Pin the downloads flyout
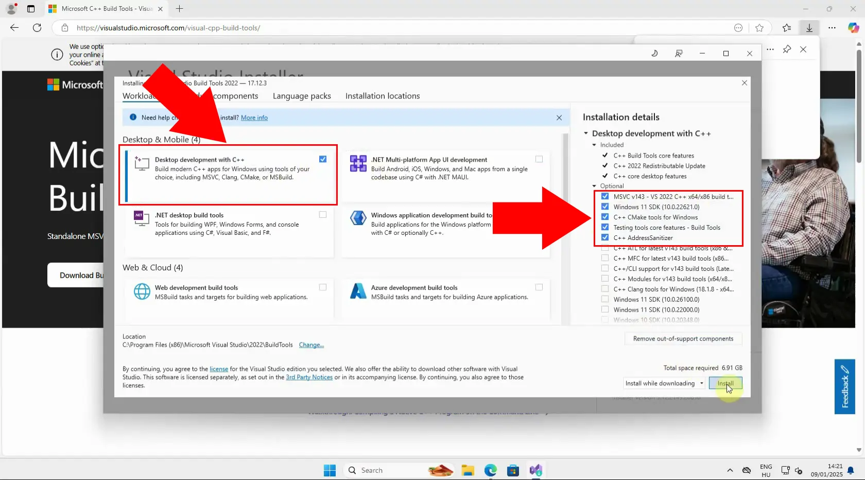The width and height of the screenshot is (865, 480). [x=787, y=49]
